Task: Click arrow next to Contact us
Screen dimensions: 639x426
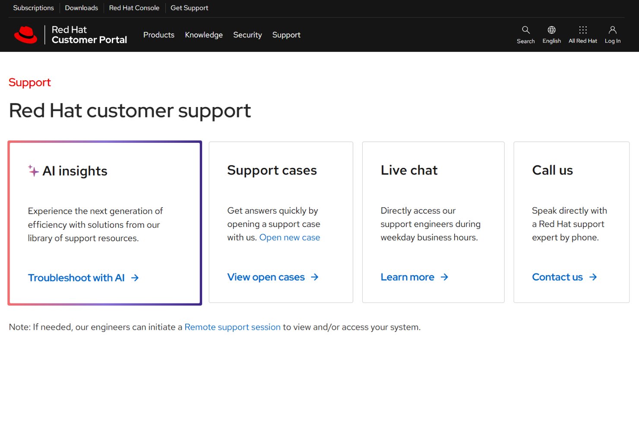Action: tap(593, 277)
